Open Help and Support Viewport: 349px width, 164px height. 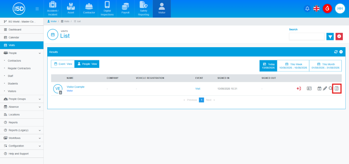pos(22,154)
